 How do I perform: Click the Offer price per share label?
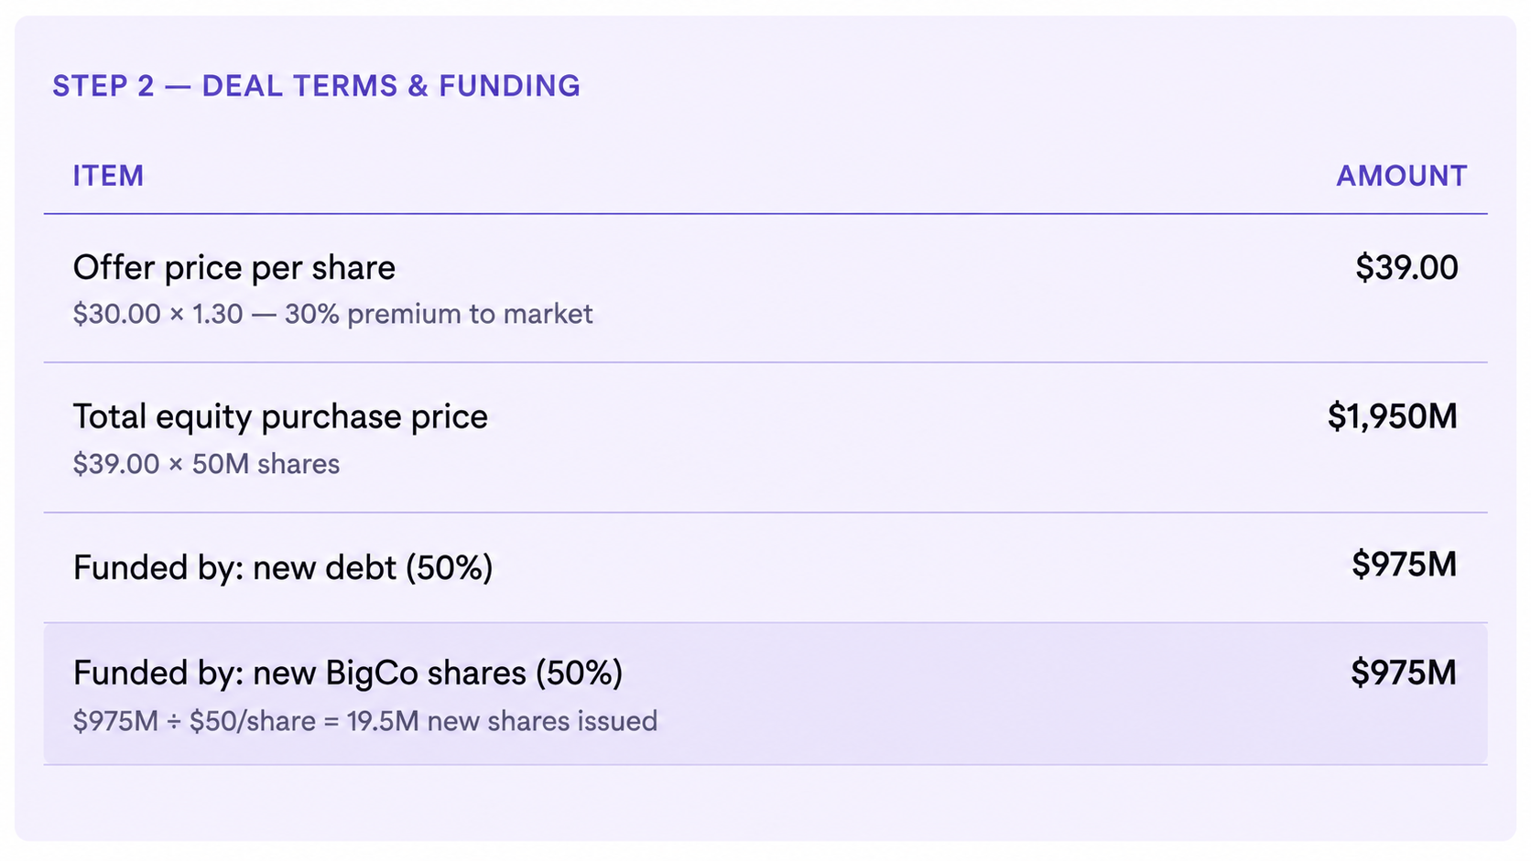(234, 267)
